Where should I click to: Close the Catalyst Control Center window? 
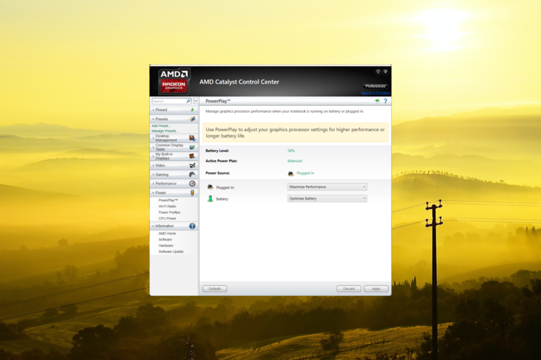385,72
